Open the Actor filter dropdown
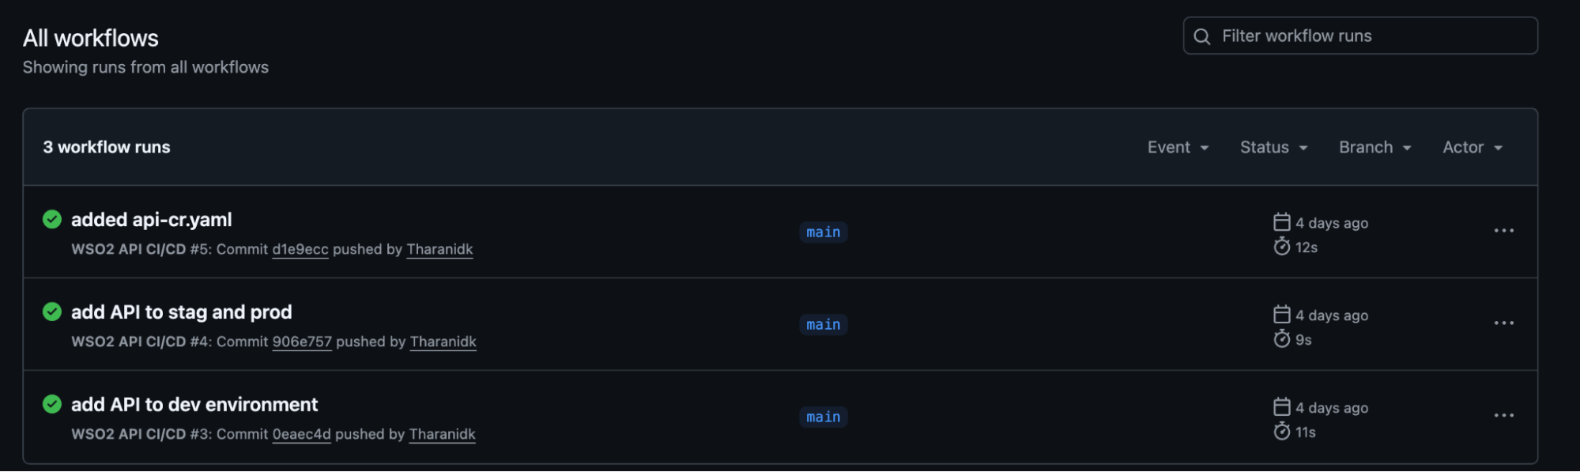Viewport: 1580px width, 472px height. (1470, 147)
